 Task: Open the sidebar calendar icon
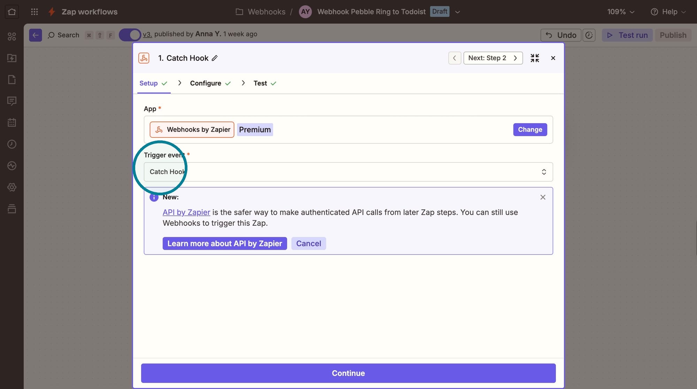click(x=12, y=123)
